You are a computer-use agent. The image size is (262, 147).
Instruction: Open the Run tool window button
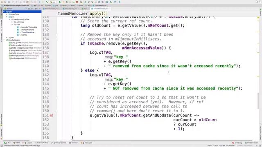tap(7, 143)
